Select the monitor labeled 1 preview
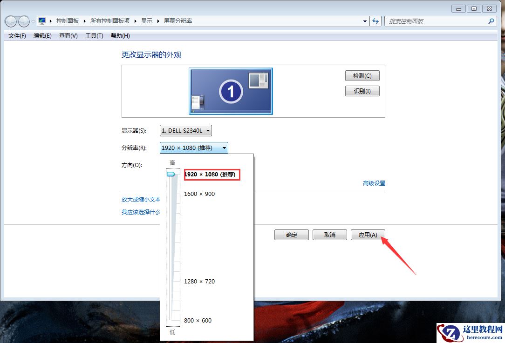 (x=231, y=90)
